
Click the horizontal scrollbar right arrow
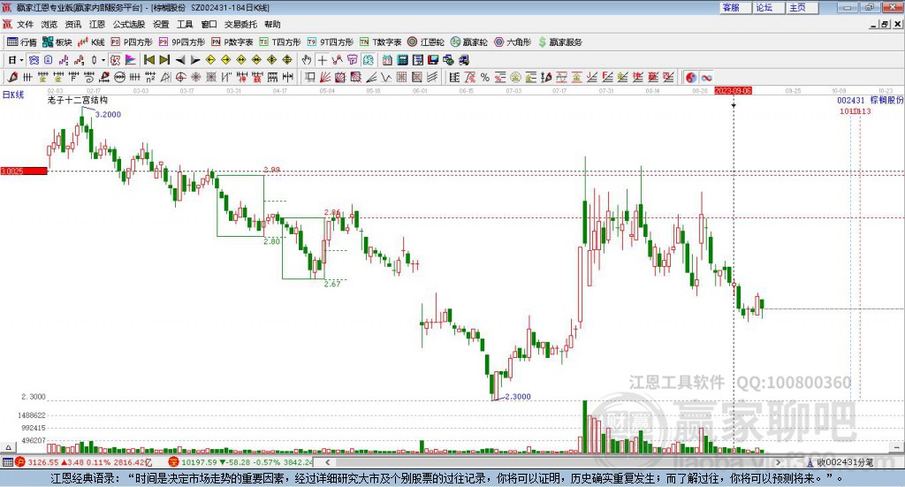pos(778,462)
